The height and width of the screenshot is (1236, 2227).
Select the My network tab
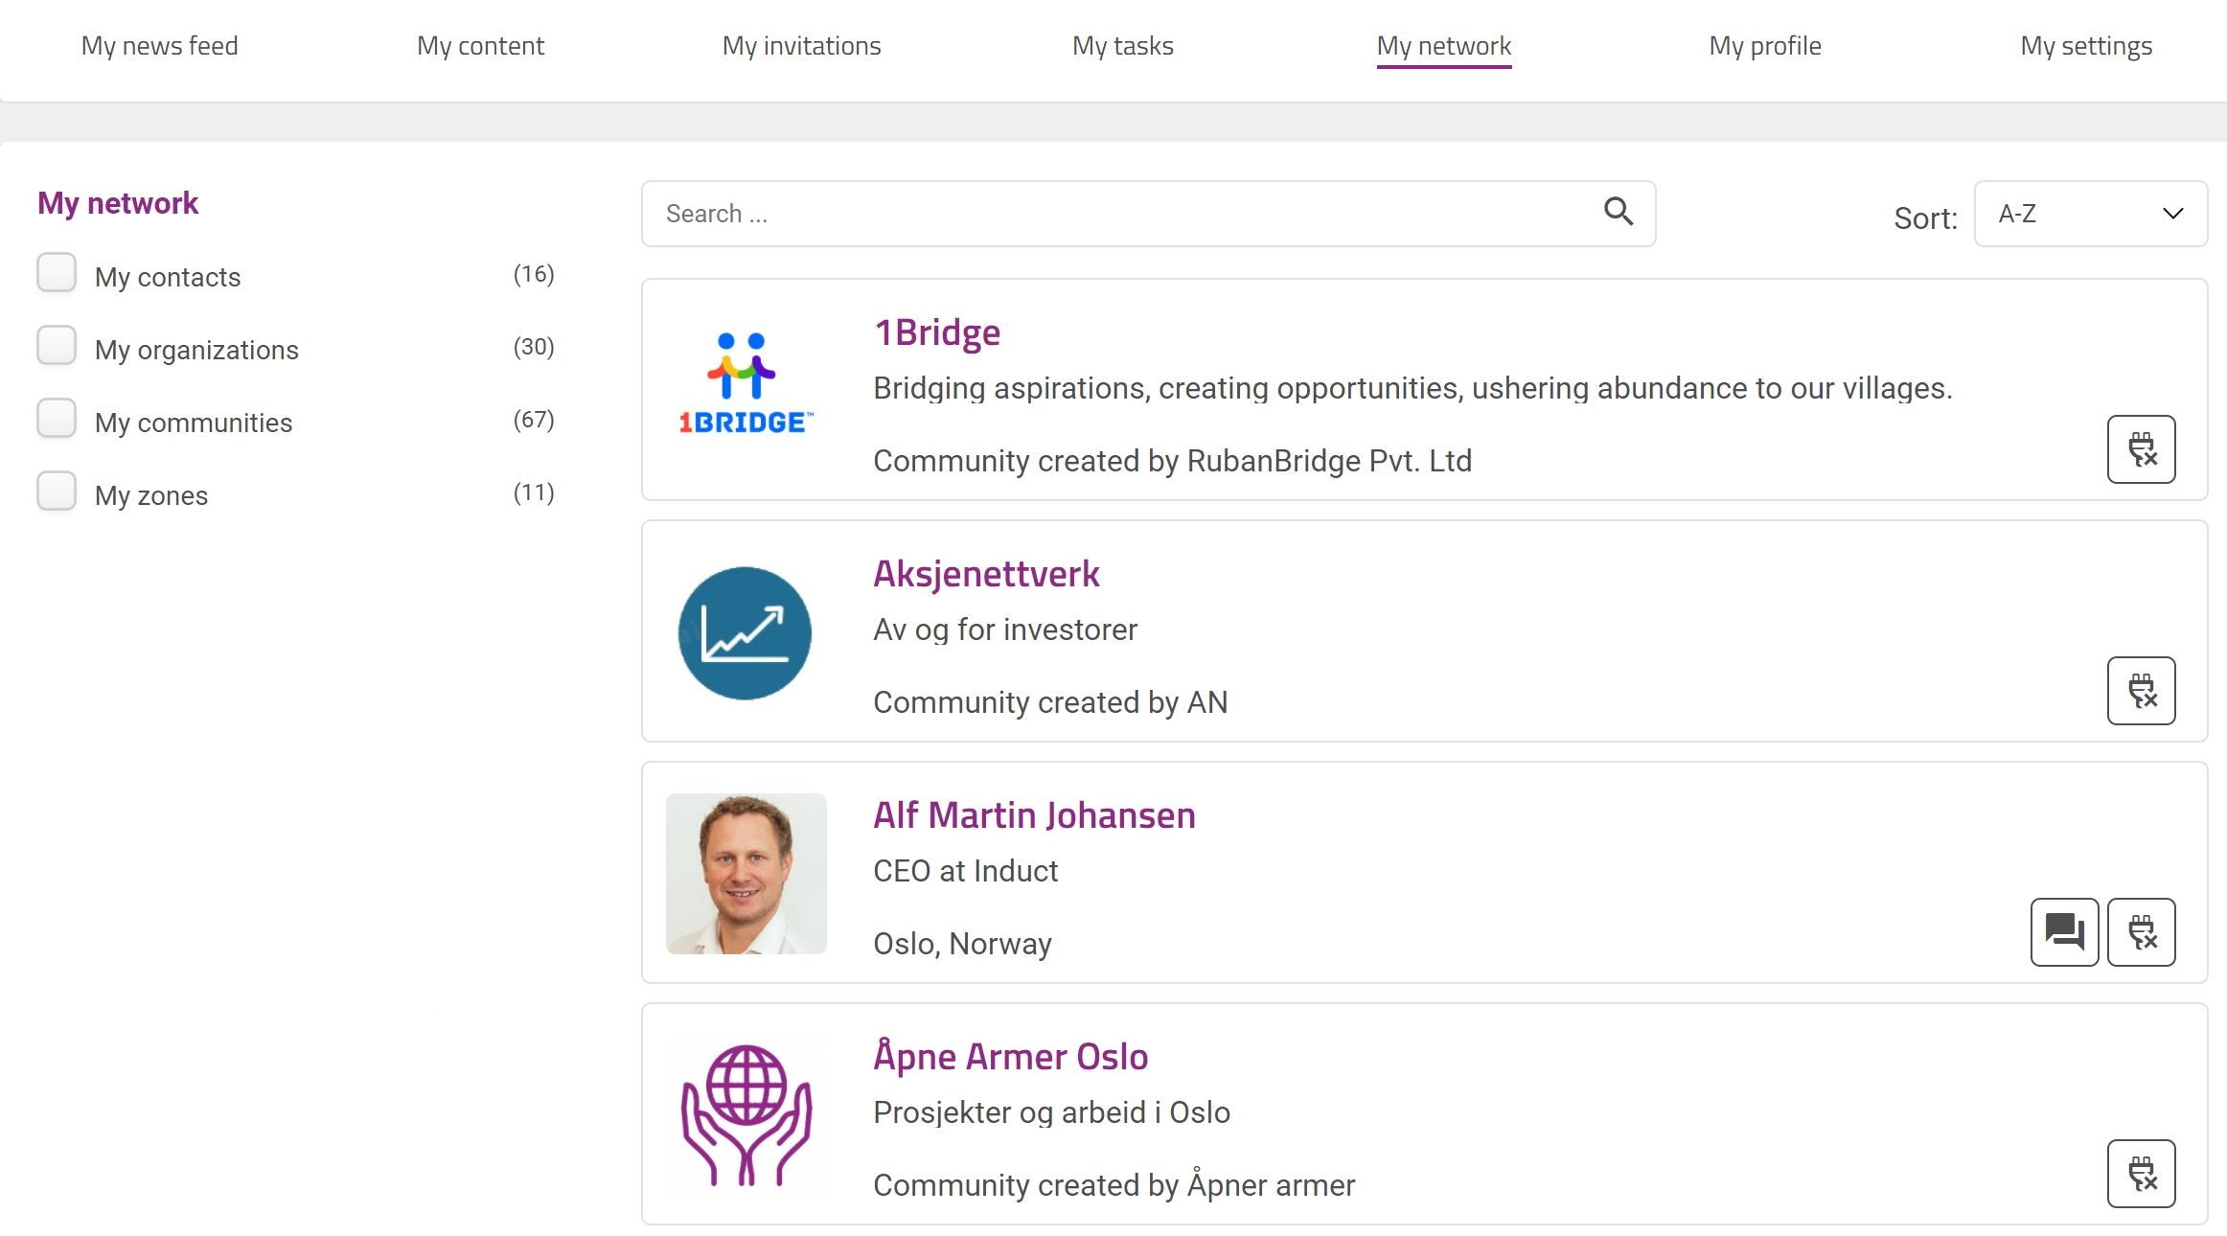[x=1444, y=46]
